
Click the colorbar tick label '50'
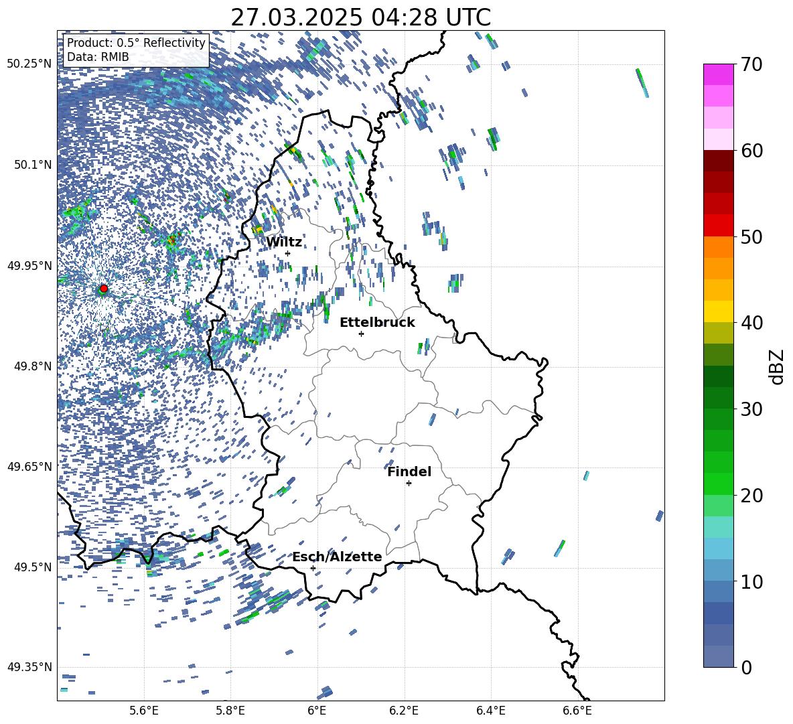(x=751, y=237)
